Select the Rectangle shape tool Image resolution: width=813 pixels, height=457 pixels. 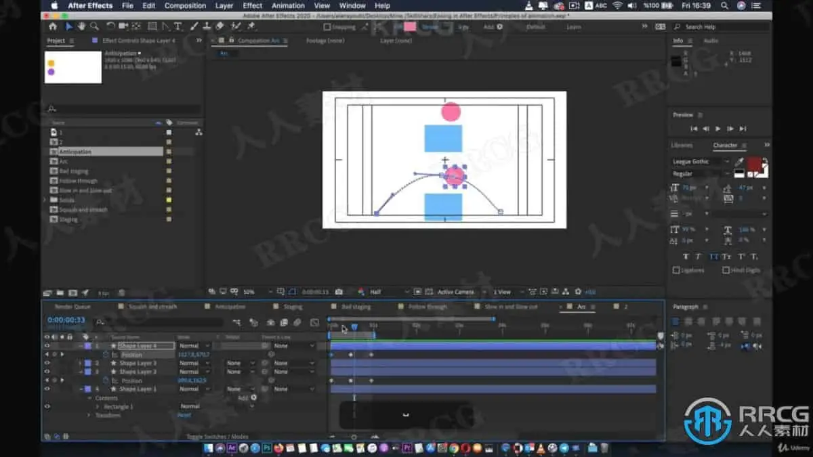152,27
